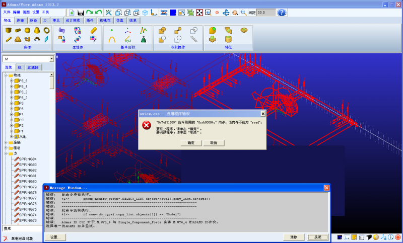Click 设置... in Message Window

tap(55, 237)
